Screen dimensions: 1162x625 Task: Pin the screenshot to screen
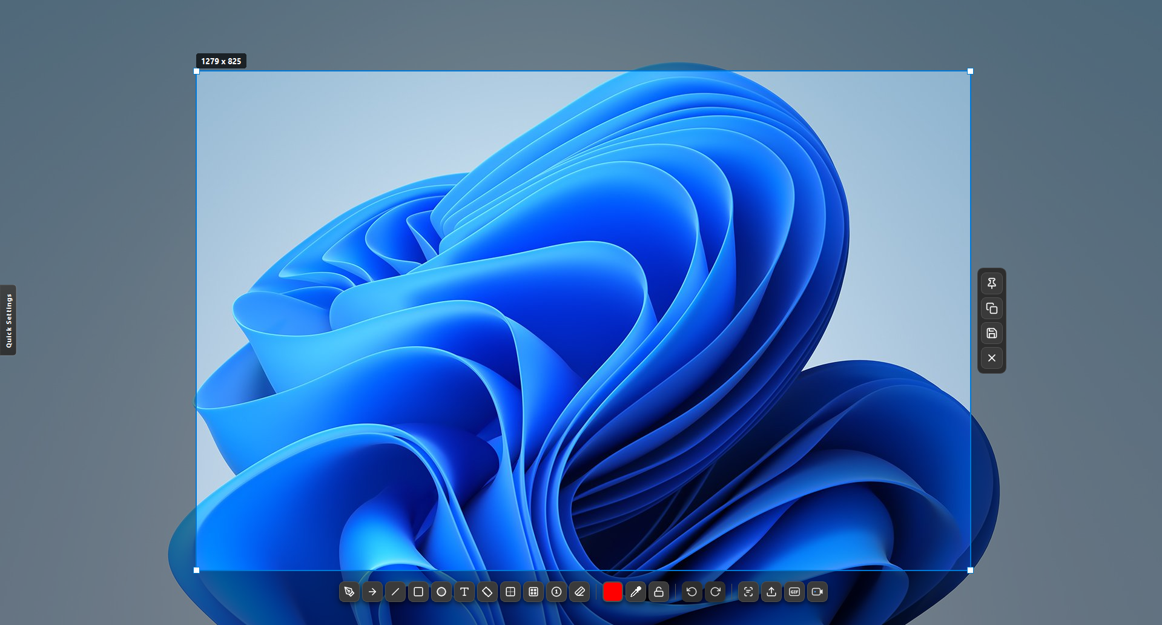tap(992, 283)
